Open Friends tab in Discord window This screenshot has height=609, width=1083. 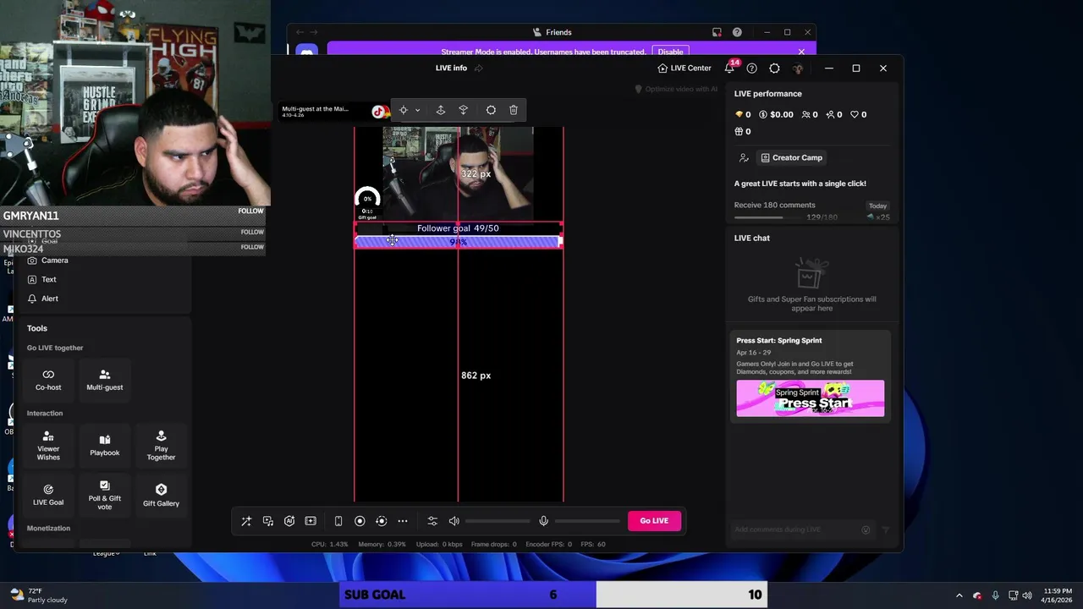(x=552, y=32)
